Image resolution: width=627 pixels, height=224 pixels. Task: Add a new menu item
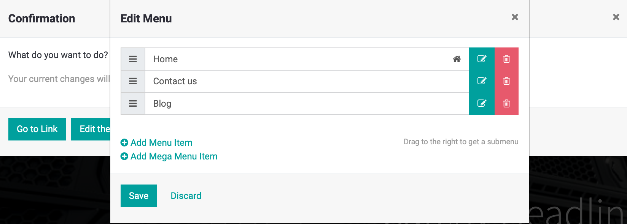157,143
